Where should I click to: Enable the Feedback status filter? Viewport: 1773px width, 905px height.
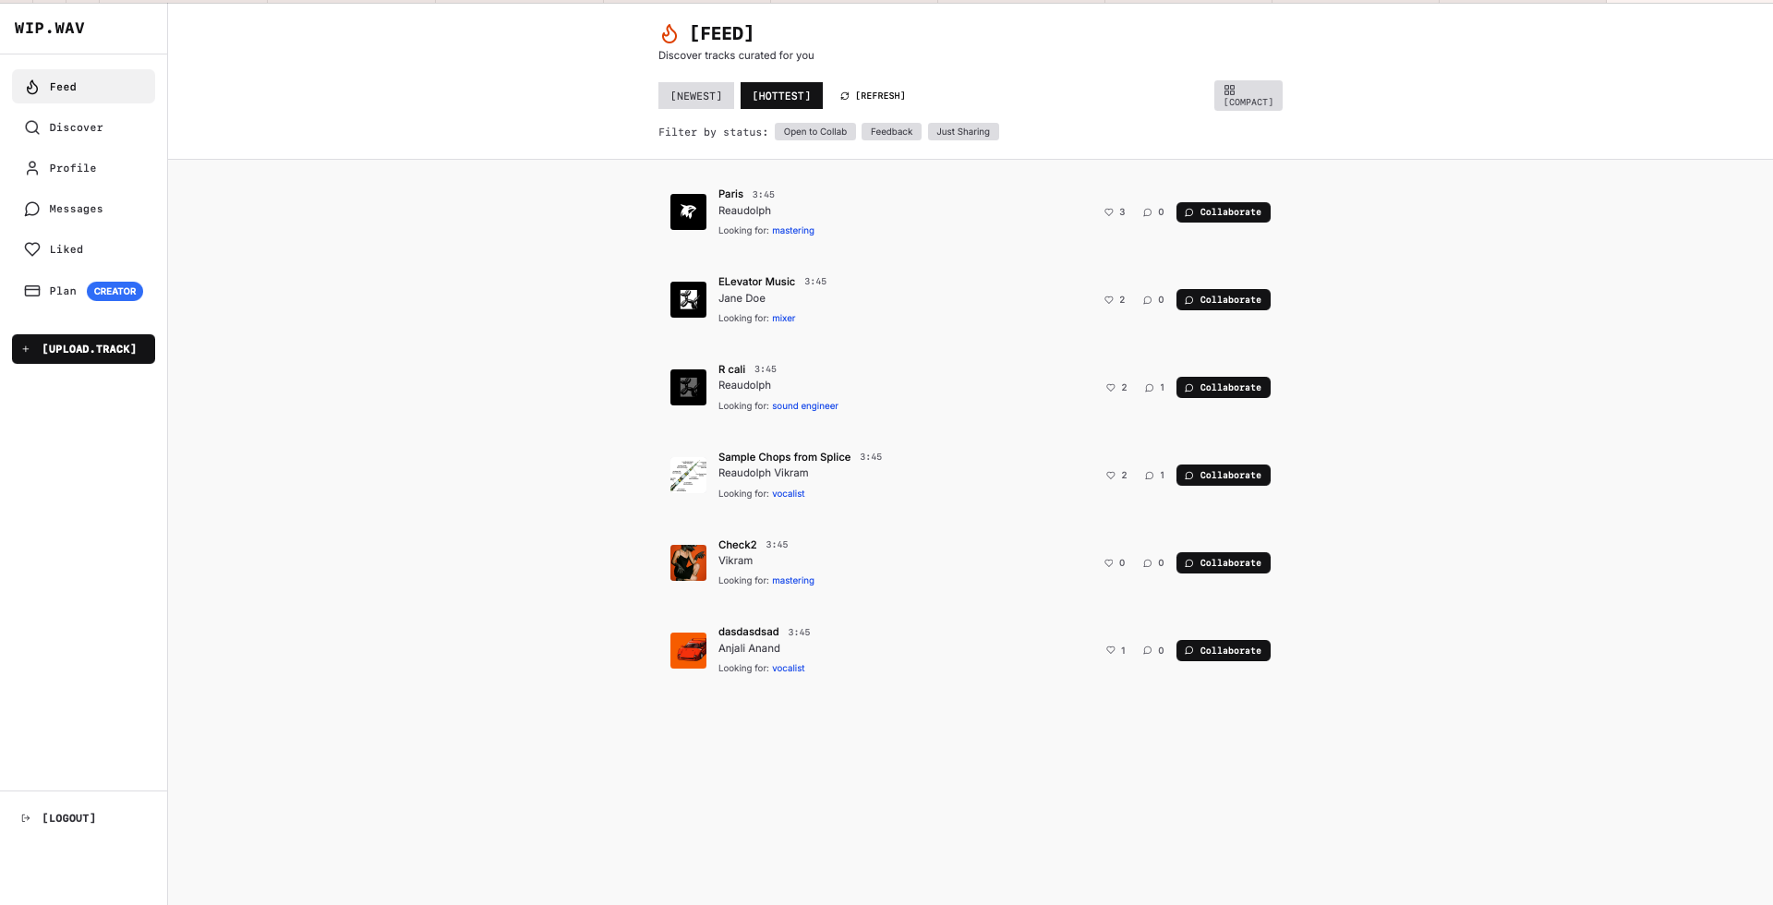tap(890, 131)
